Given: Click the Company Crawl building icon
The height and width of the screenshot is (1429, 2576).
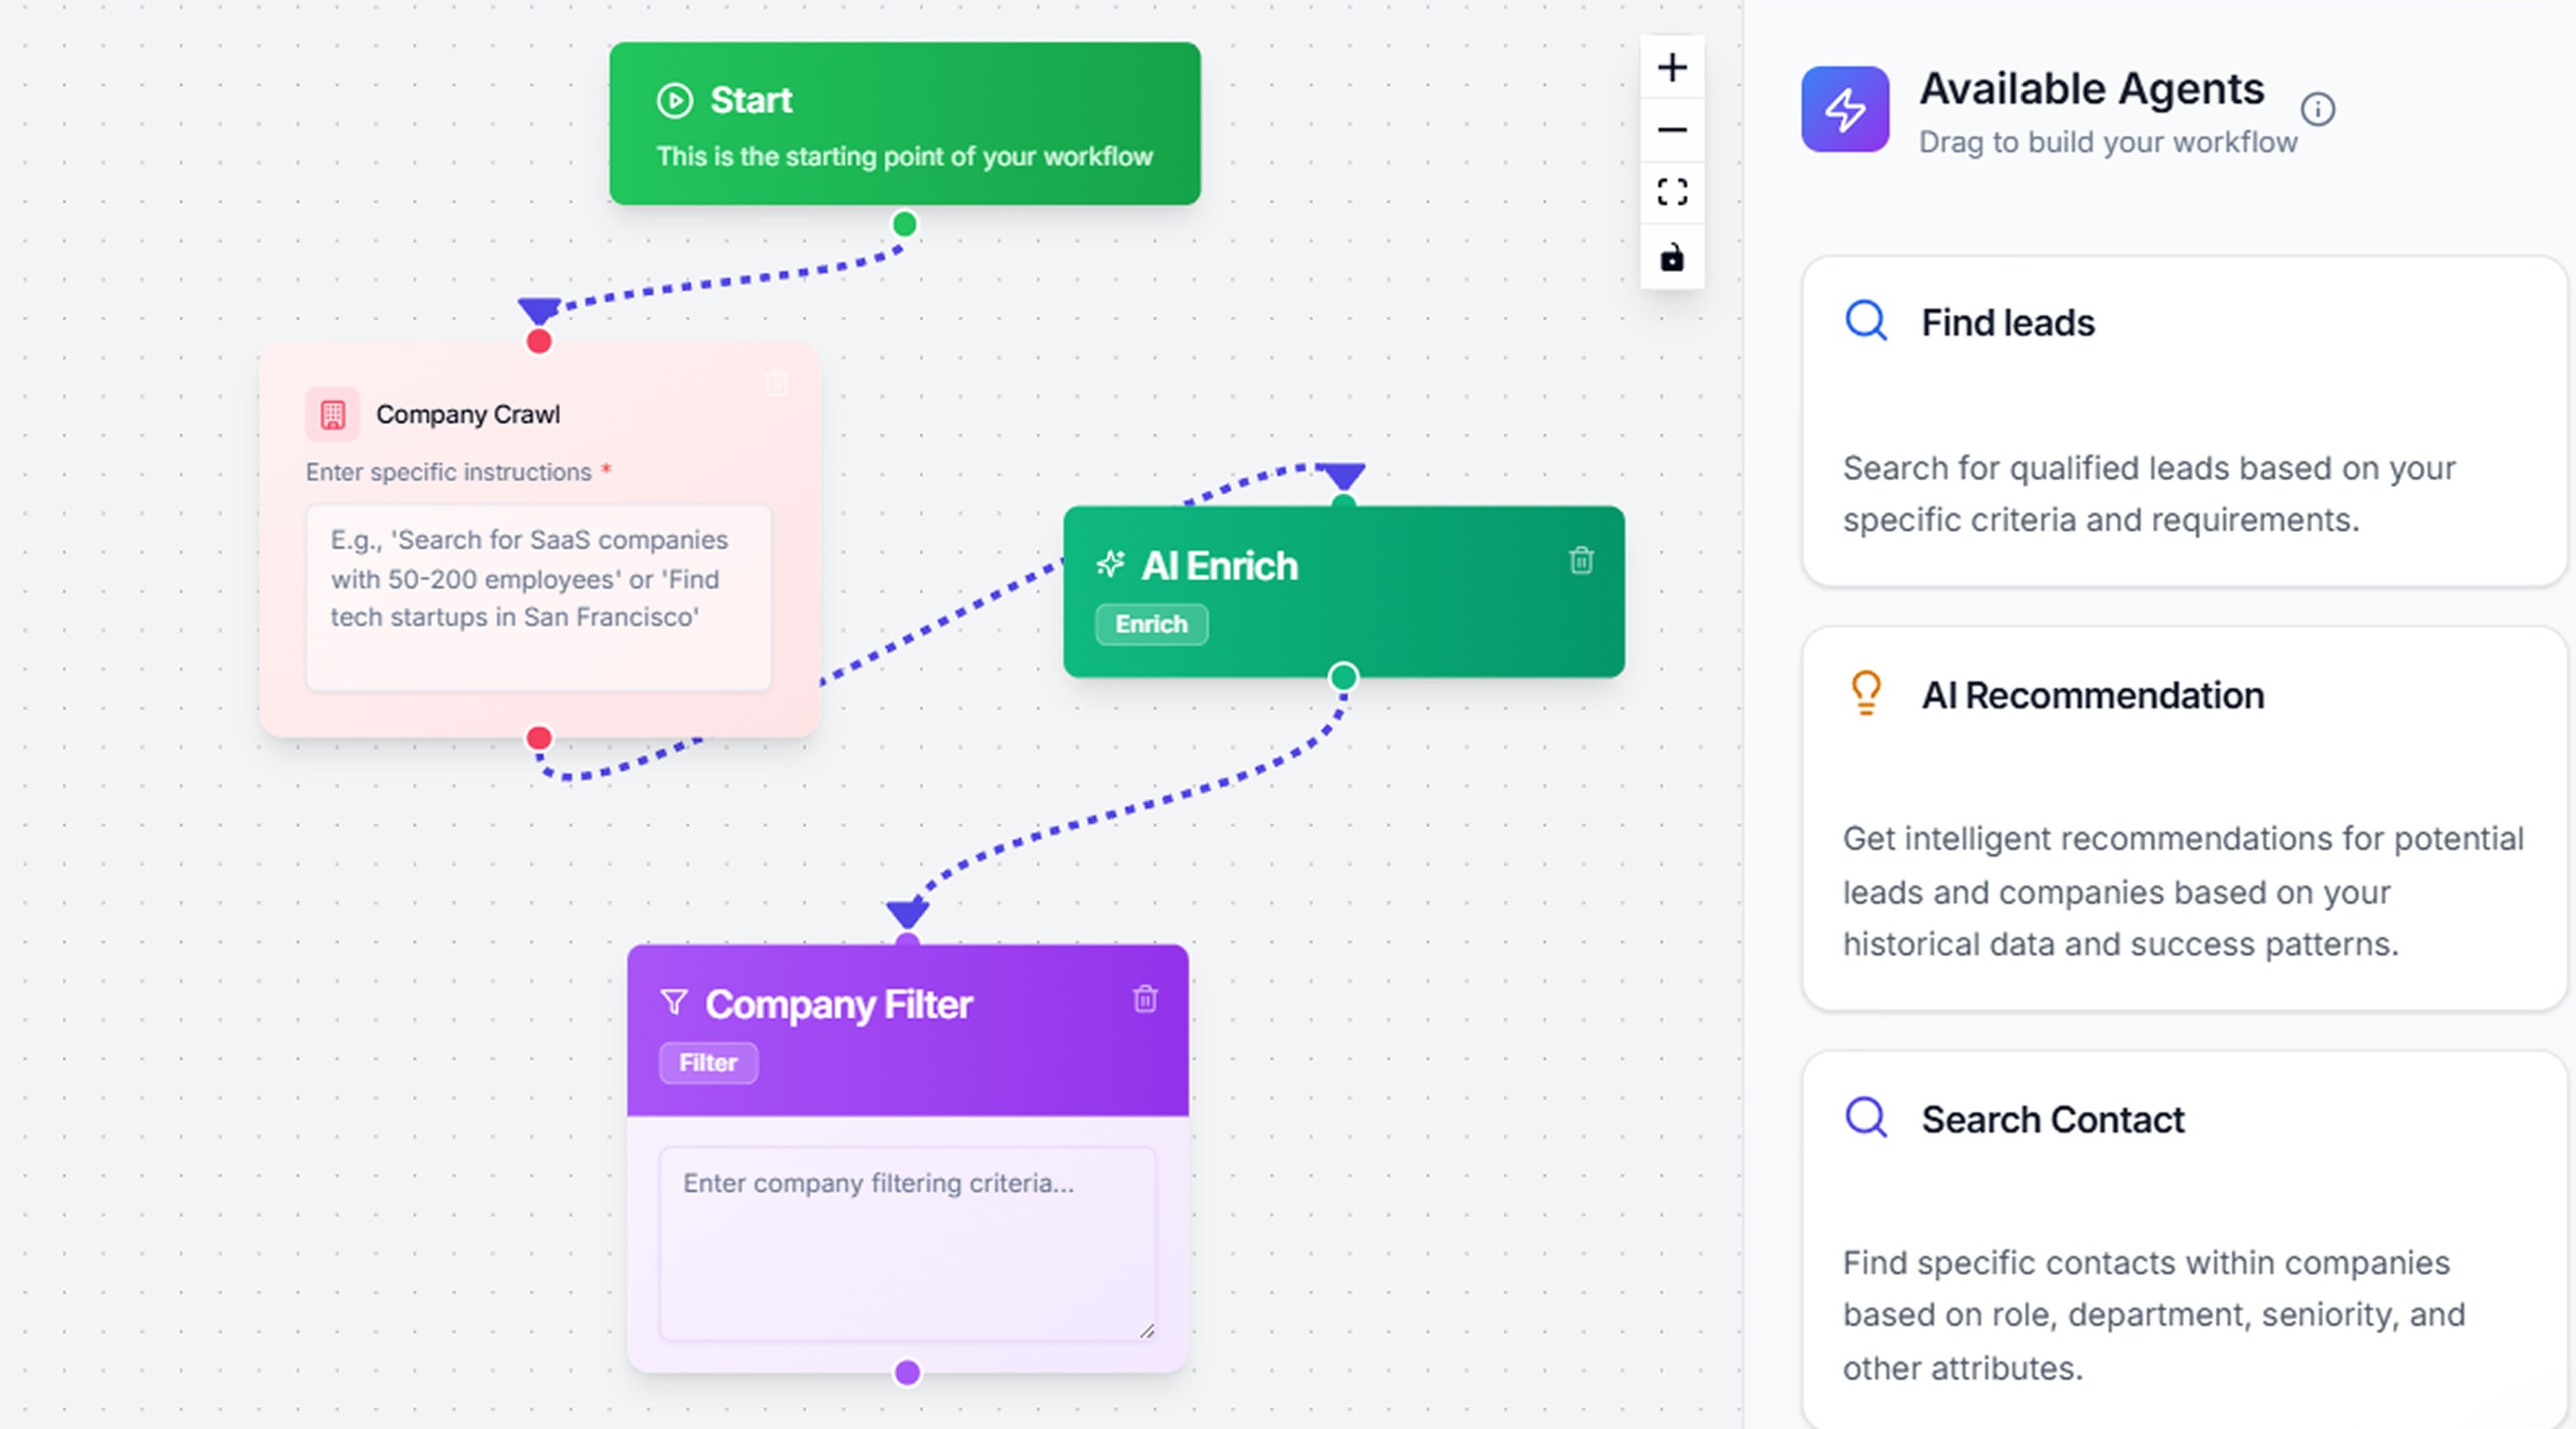Looking at the screenshot, I should coord(332,414).
